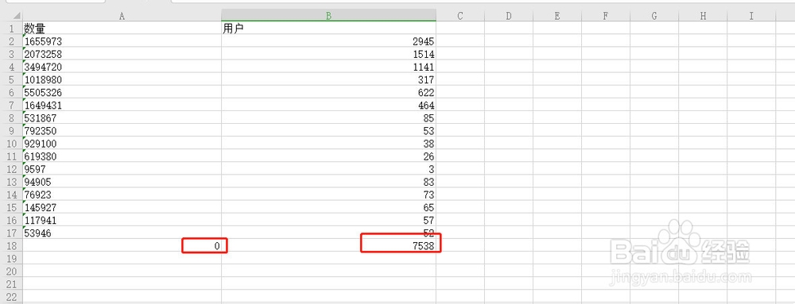This screenshot has height=304, width=795.
Task: Select cell containing 53946
Action: pyautogui.click(x=122, y=233)
